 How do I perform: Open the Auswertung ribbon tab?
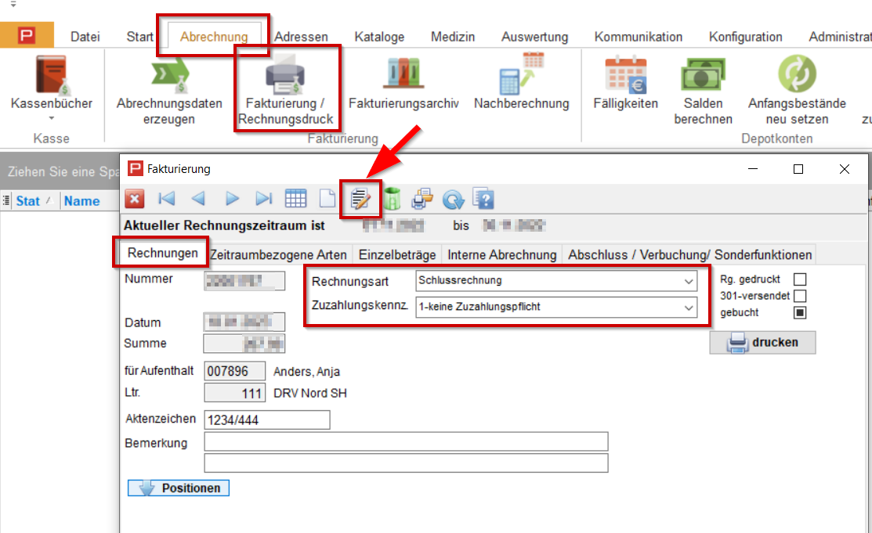(x=534, y=37)
